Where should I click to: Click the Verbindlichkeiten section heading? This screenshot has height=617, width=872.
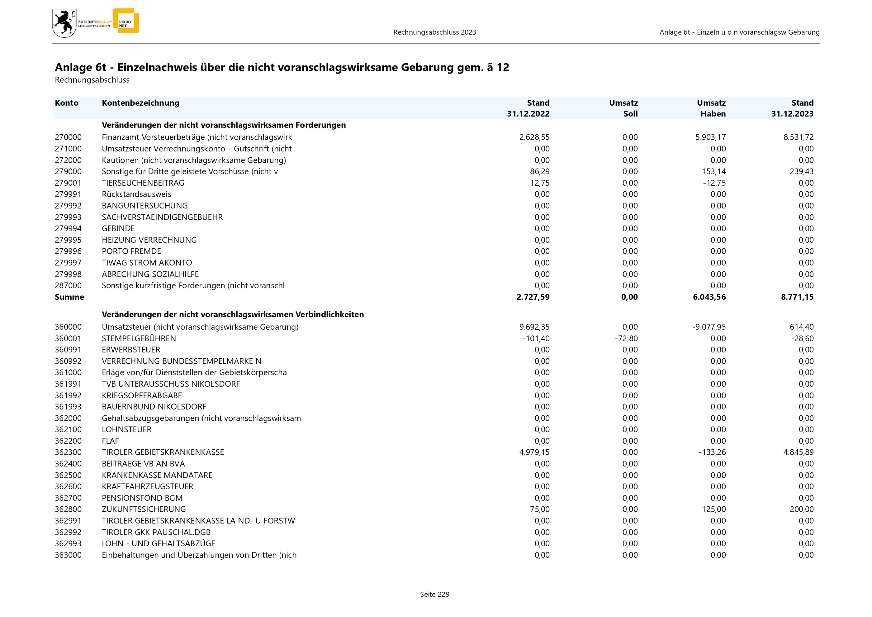[x=232, y=314]
